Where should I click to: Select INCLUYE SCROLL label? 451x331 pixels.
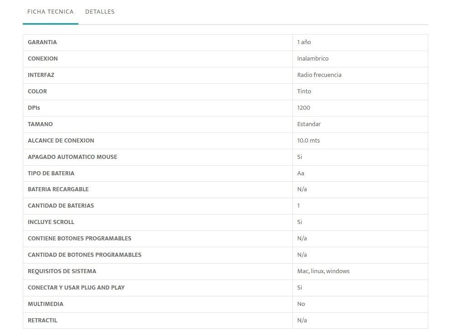click(51, 222)
